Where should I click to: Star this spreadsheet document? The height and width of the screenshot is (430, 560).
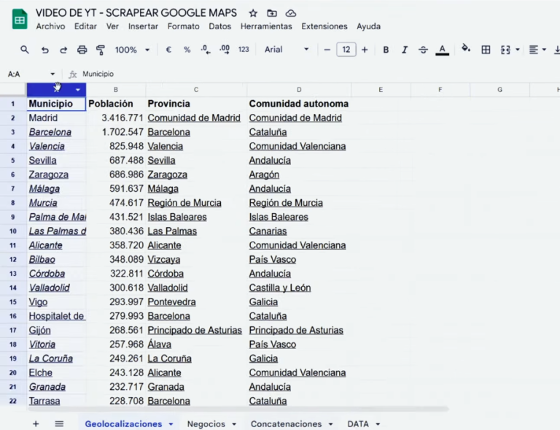[253, 13]
